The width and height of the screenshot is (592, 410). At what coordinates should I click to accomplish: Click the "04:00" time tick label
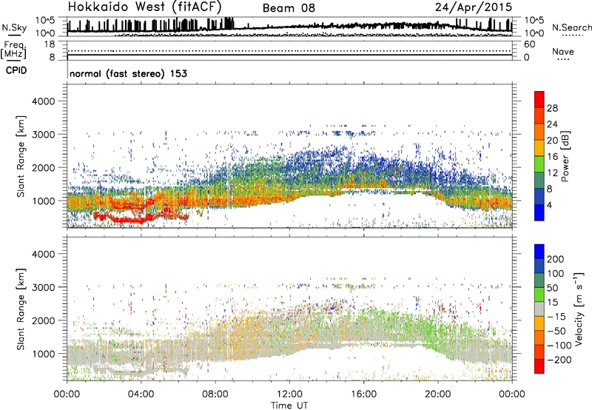(x=141, y=394)
